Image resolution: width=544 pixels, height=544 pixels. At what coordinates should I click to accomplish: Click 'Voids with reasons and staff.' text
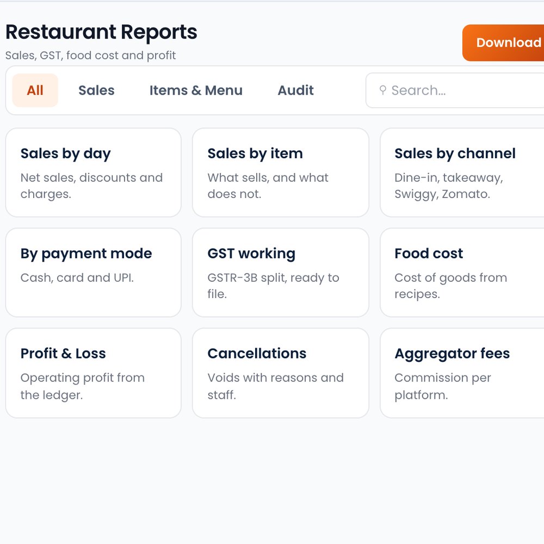pos(275,386)
